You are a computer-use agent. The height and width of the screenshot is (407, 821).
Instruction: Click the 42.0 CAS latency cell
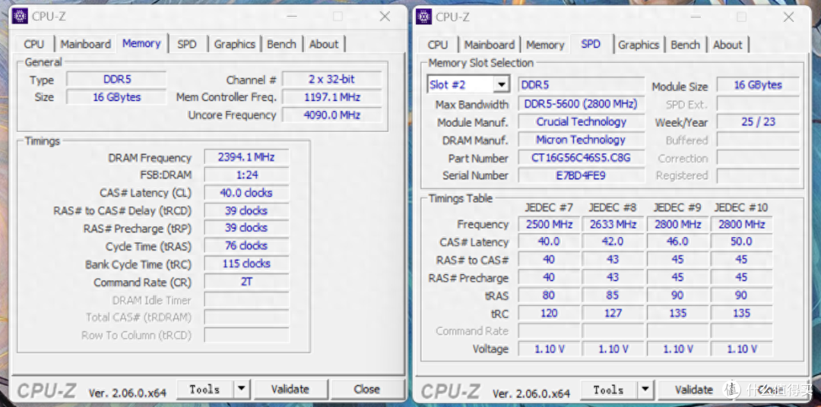pyautogui.click(x=613, y=241)
